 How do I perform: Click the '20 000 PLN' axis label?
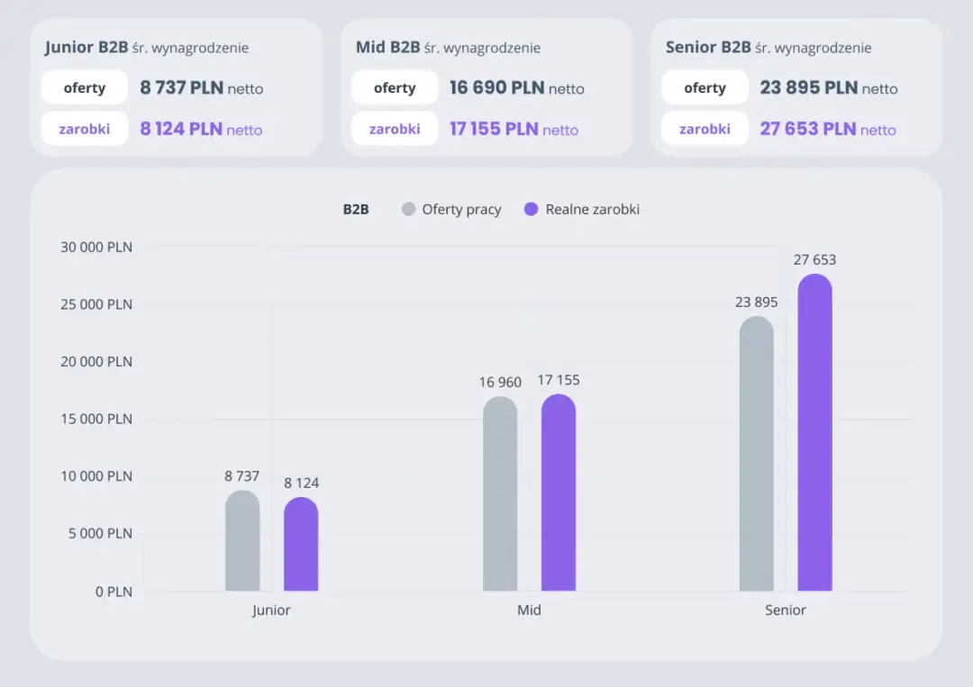point(96,361)
